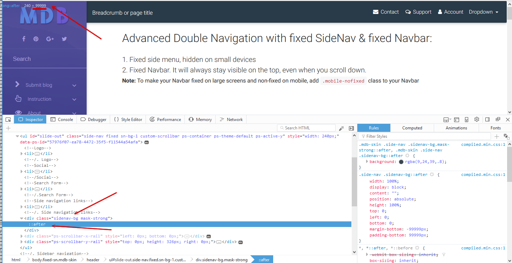Switch to the Animations sidebar tab
This screenshot has height=263, width=512.
[456, 128]
